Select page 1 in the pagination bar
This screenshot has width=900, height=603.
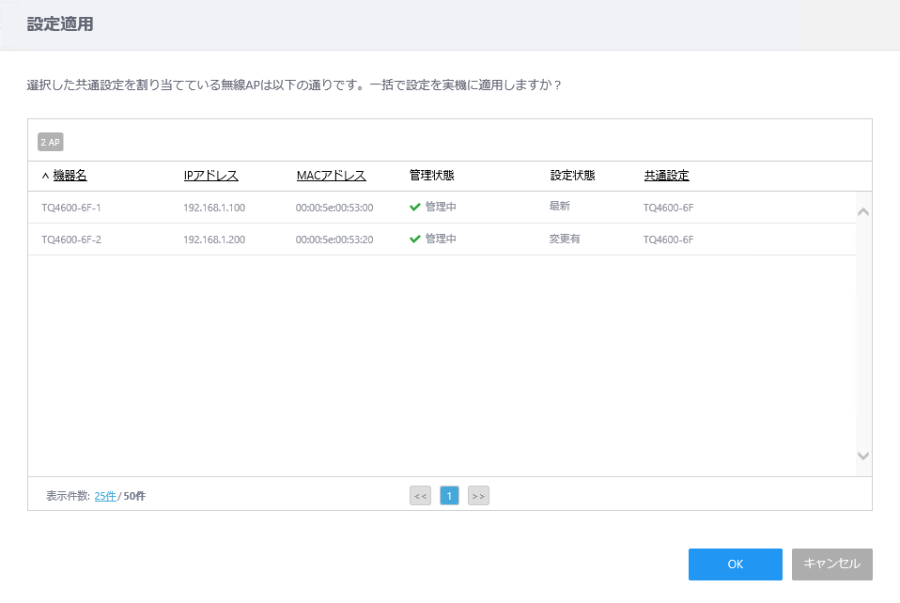point(449,495)
